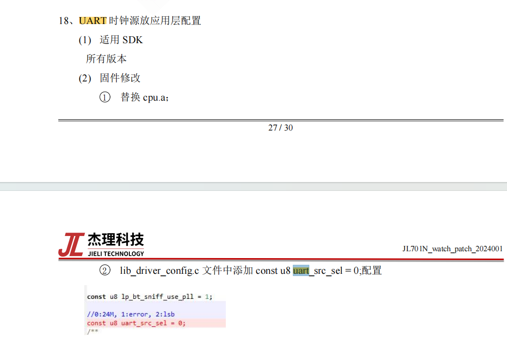This screenshot has height=343, width=507.
Task: Click the blue comment //0:24M, 1:error, 2:lsb
Action: tap(131, 314)
